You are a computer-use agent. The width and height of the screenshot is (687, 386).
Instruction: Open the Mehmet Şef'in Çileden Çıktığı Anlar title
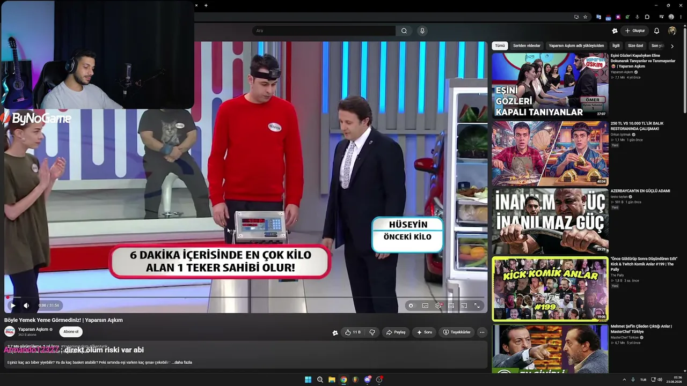coord(641,329)
